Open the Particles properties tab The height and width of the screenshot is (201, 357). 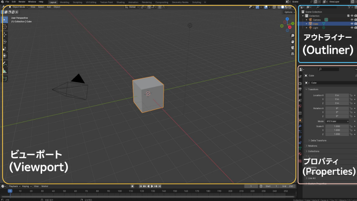pyautogui.click(x=300, y=132)
